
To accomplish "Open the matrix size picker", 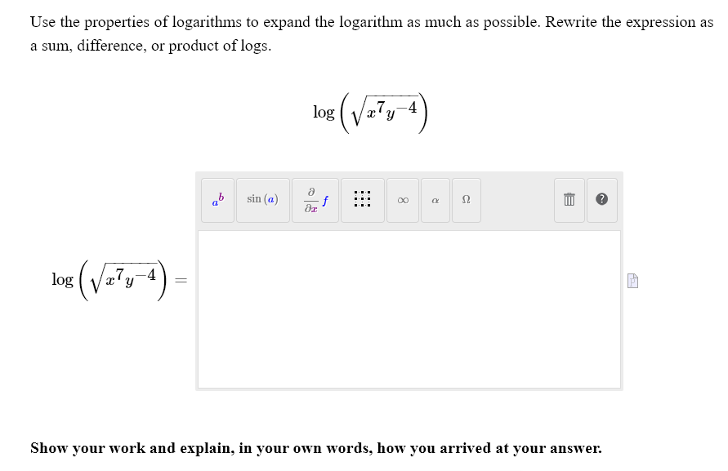I will click(x=362, y=199).
